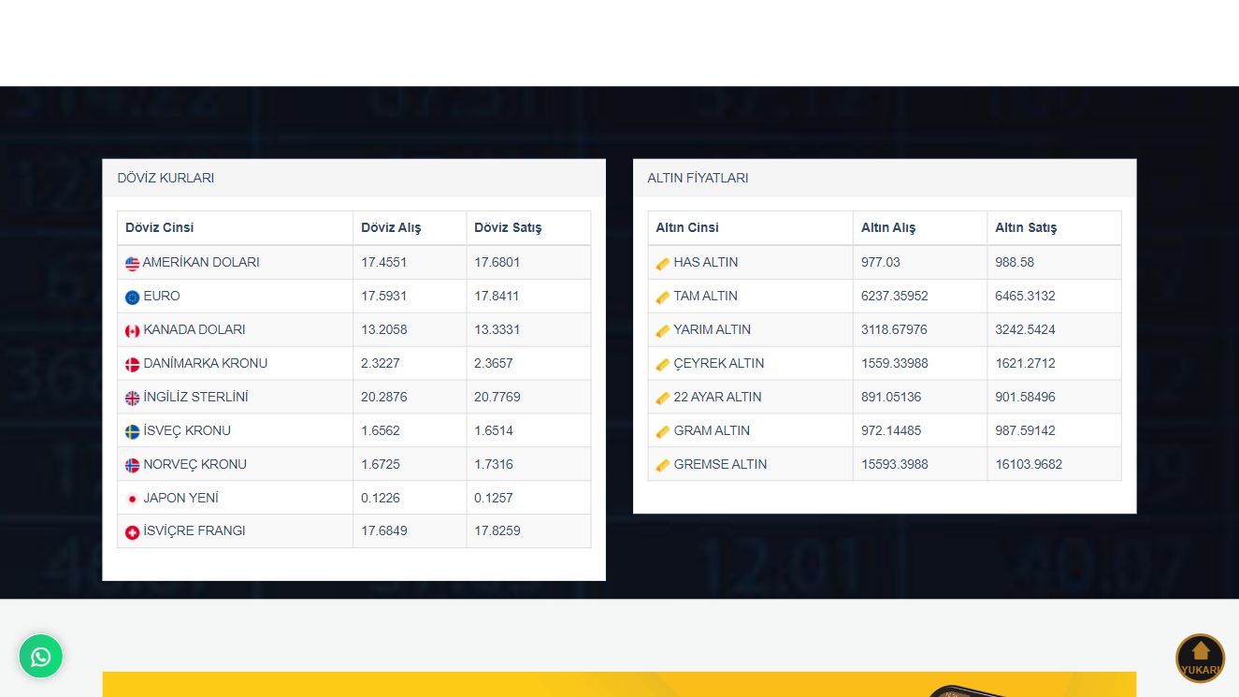Screen dimensions: 1239x697
Task: Click the ALTIN FİYATLARI panel heading
Action: pyautogui.click(x=698, y=178)
